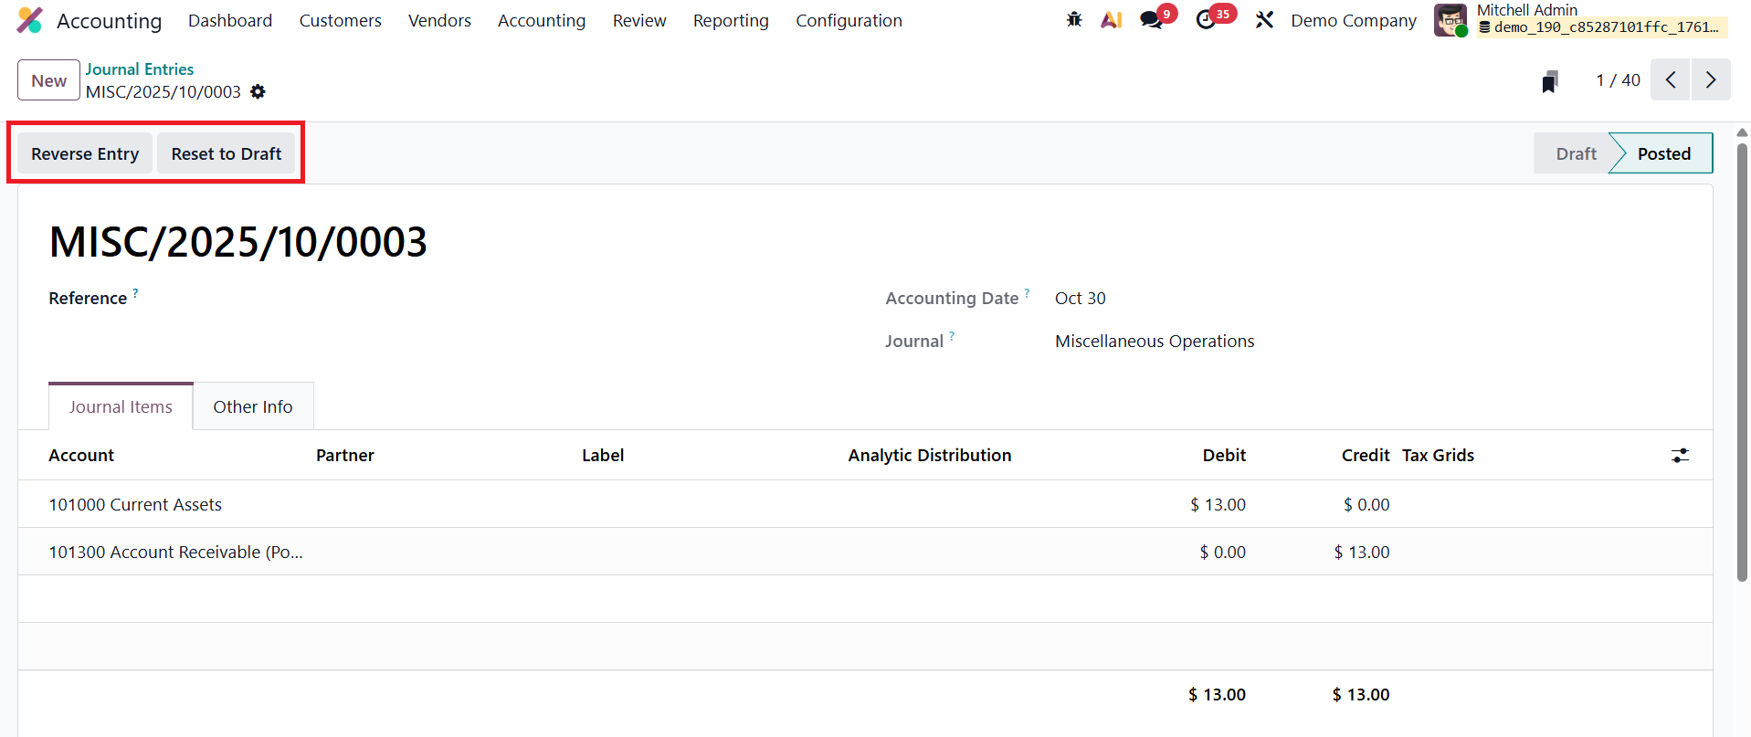The width and height of the screenshot is (1751, 737).
Task: Open the gear actions menu beside MISC/2025/10/0003
Action: pyautogui.click(x=258, y=92)
